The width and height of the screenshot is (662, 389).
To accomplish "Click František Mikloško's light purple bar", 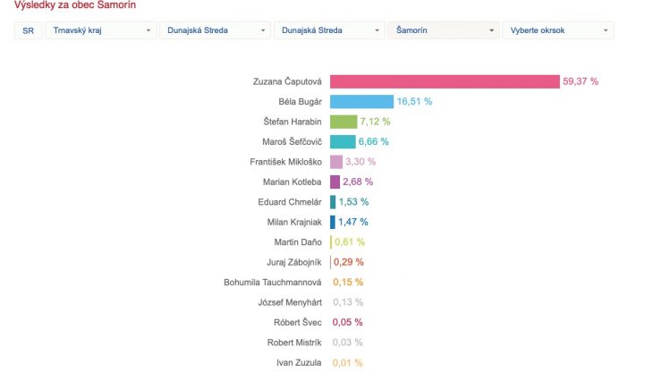I will tap(336, 162).
